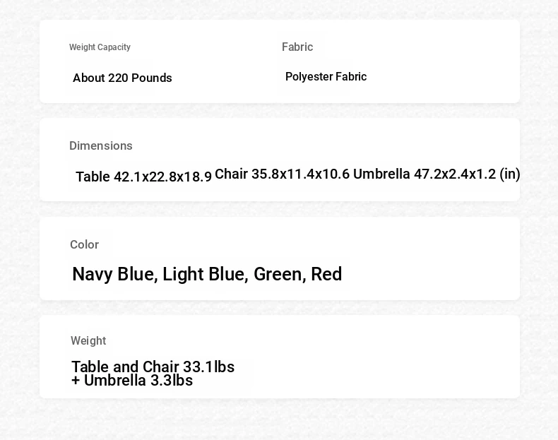Select Table and Chair 33.1lbs text
The image size is (558, 440).
point(153,367)
